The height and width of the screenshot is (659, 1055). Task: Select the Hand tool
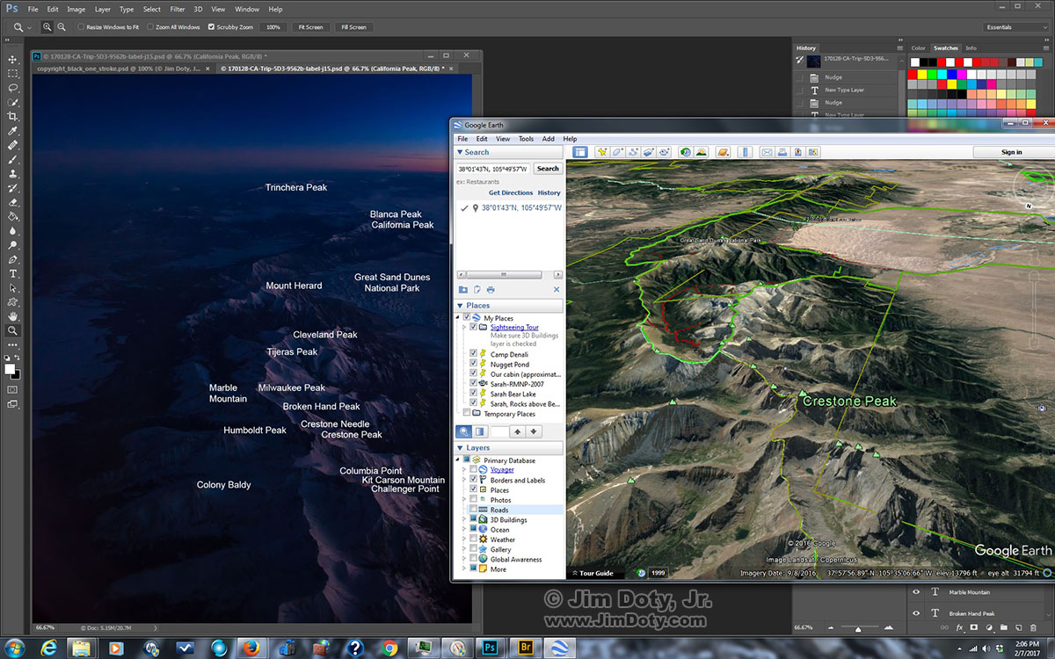coord(12,316)
